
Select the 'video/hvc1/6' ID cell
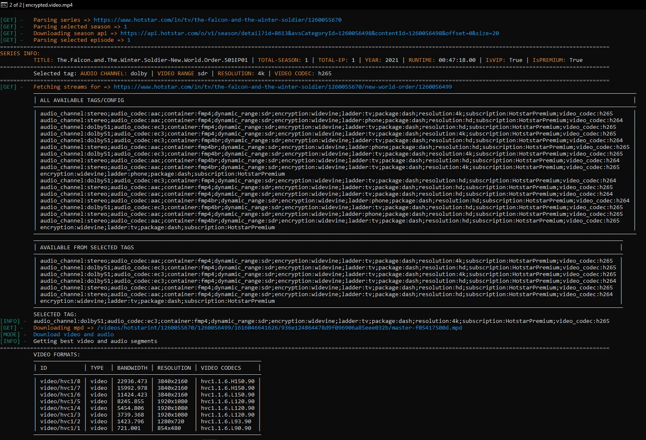click(60, 395)
